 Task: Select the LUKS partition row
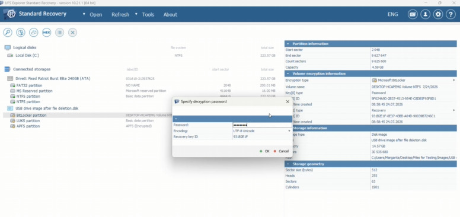pos(28,121)
